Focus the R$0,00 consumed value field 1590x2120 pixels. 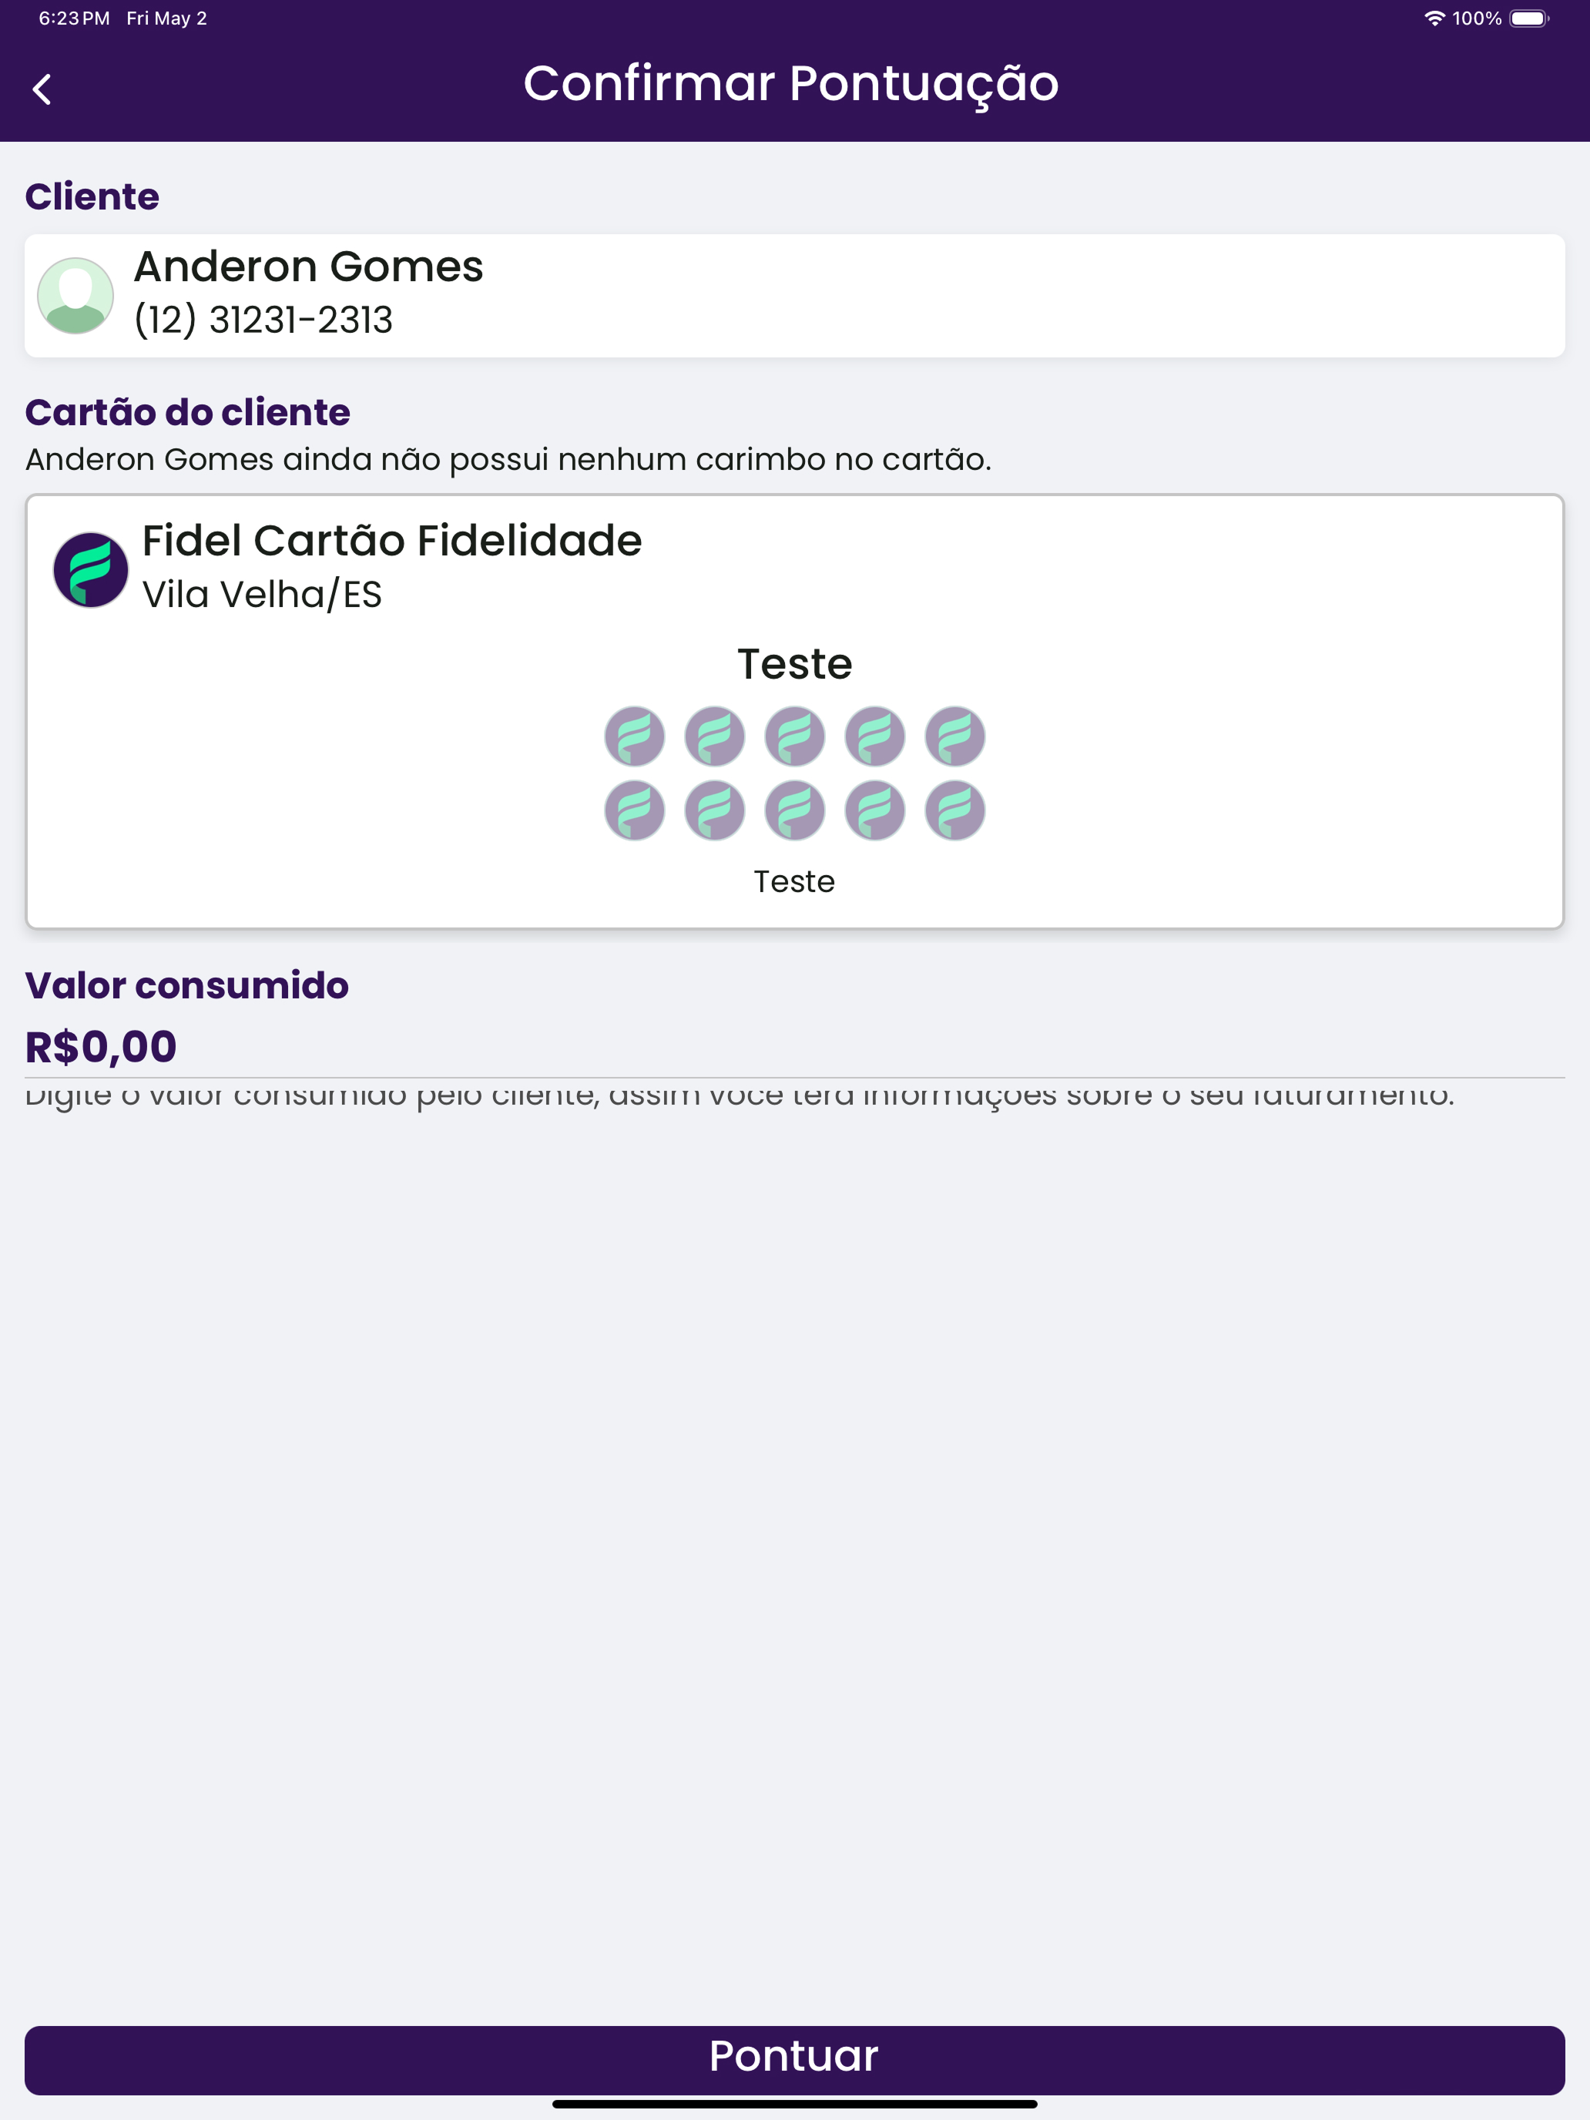(794, 1047)
